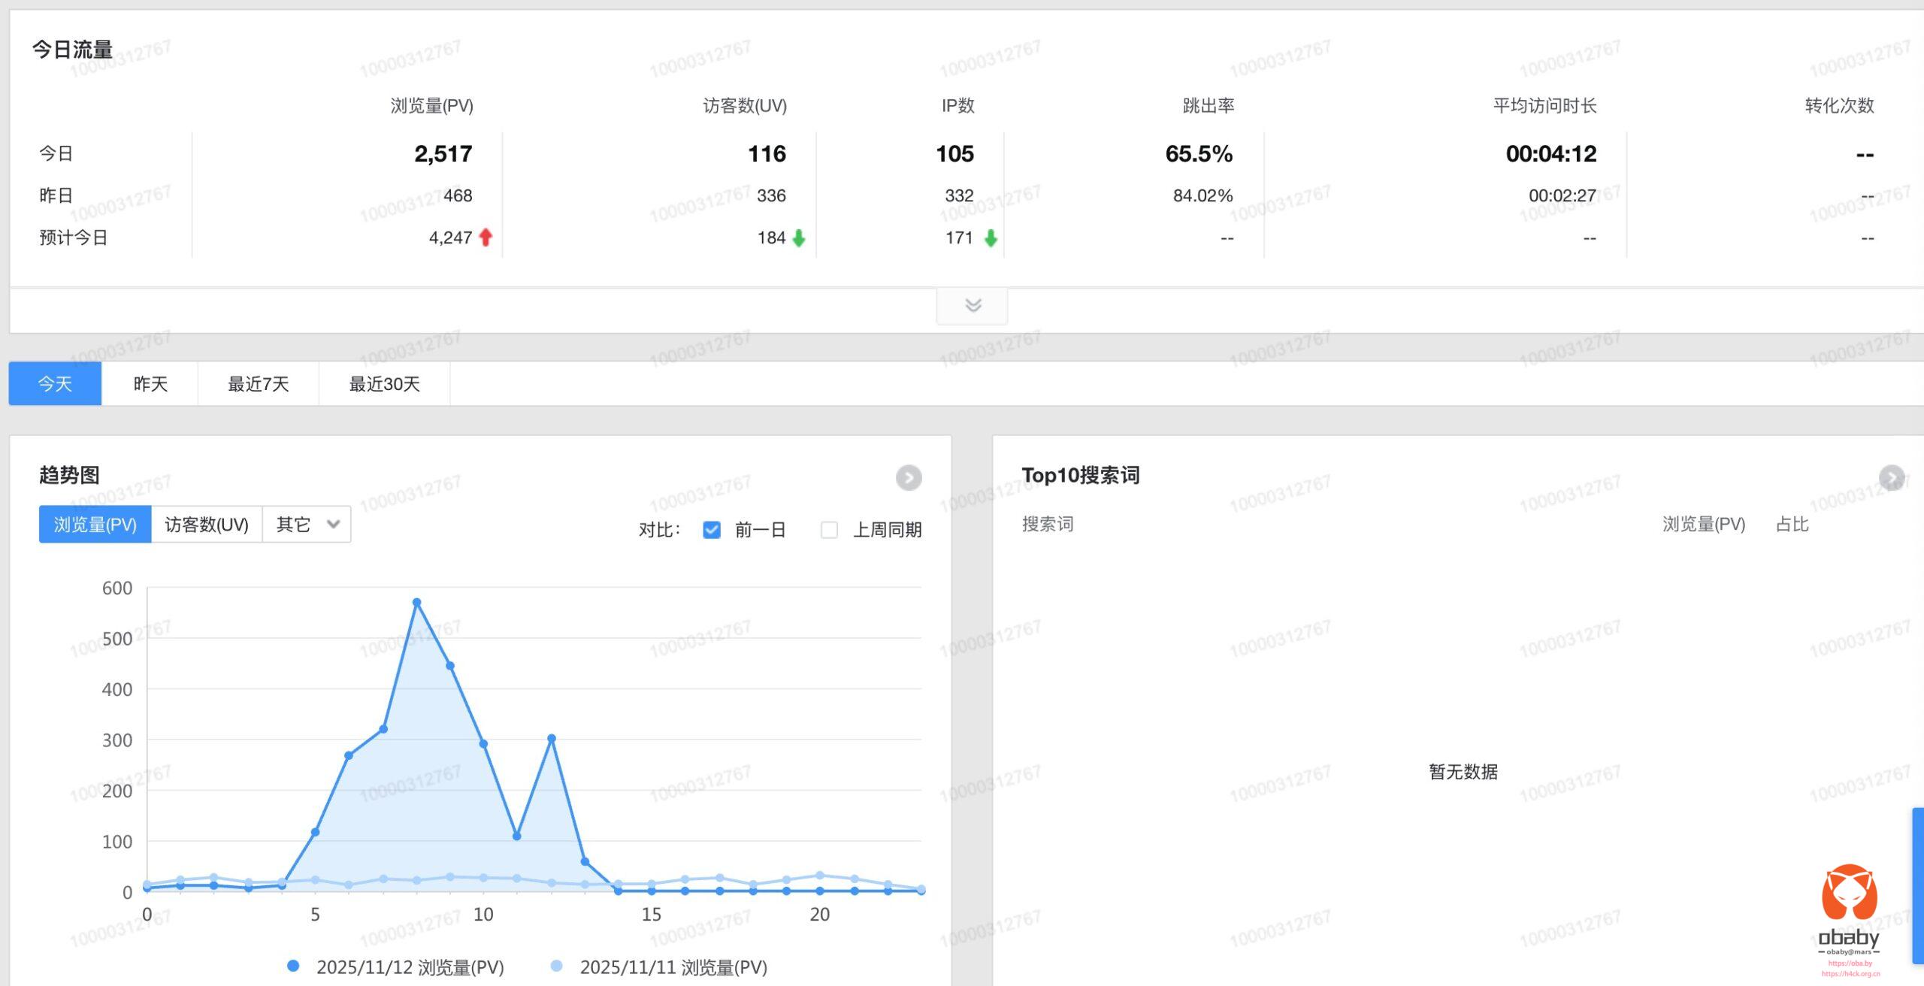This screenshot has height=986, width=1924.
Task: Open trend chart detail arrow icon
Action: point(908,477)
